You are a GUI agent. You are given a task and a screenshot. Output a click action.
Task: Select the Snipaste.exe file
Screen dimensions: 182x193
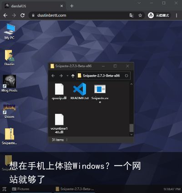100,94
